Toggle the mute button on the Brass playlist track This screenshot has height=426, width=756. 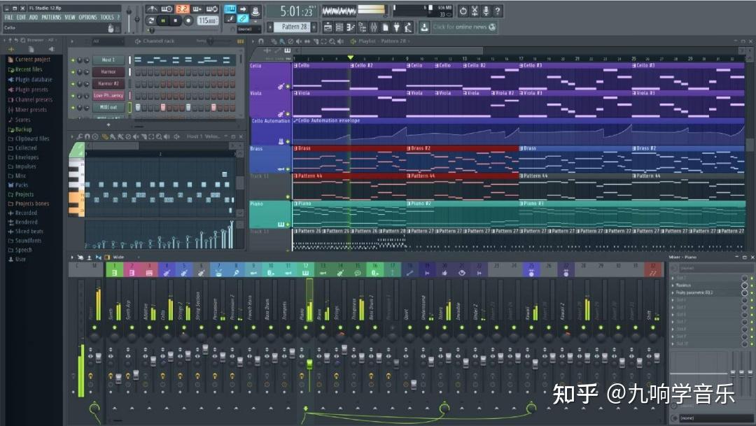click(287, 169)
